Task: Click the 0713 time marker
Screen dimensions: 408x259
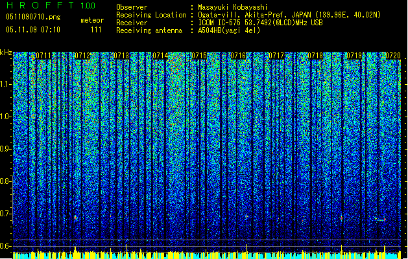Action: (121, 56)
